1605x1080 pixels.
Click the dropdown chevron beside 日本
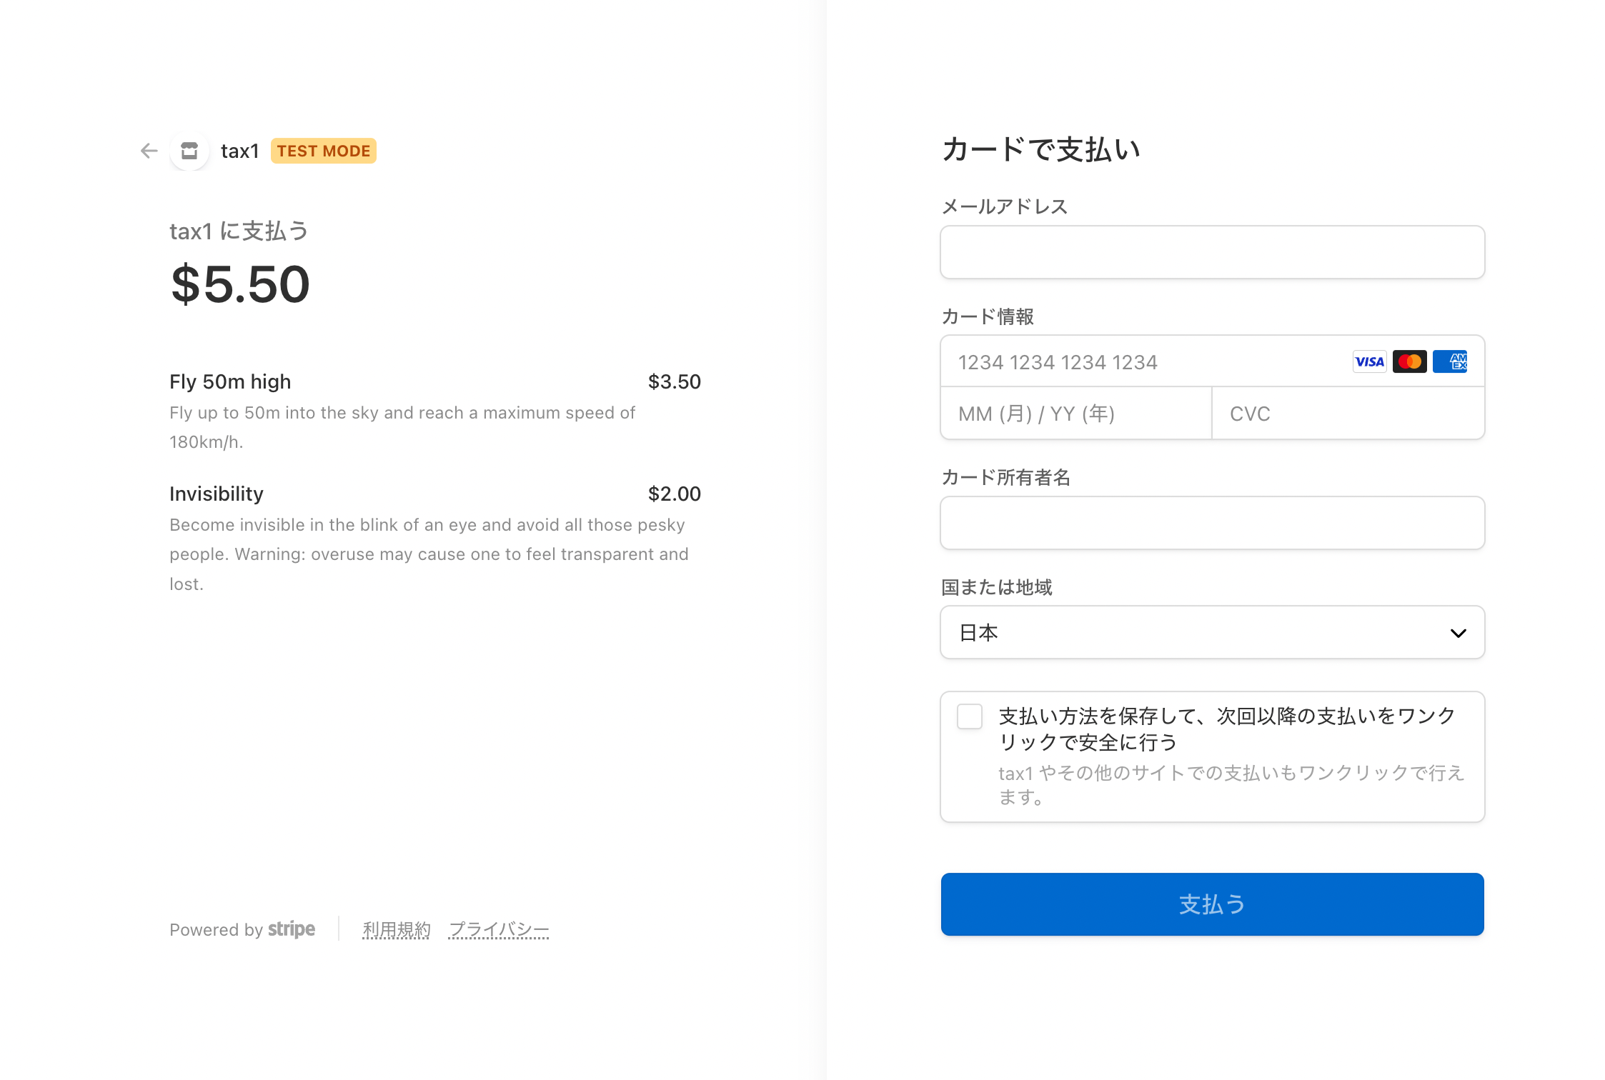tap(1458, 633)
